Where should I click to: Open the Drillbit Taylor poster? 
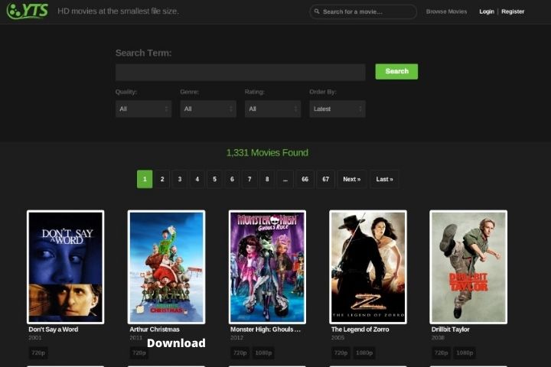pos(468,267)
